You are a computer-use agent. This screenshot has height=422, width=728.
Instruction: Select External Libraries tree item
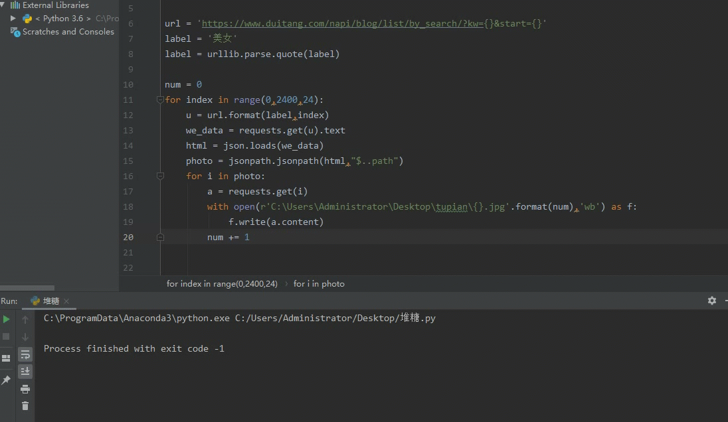(56, 5)
